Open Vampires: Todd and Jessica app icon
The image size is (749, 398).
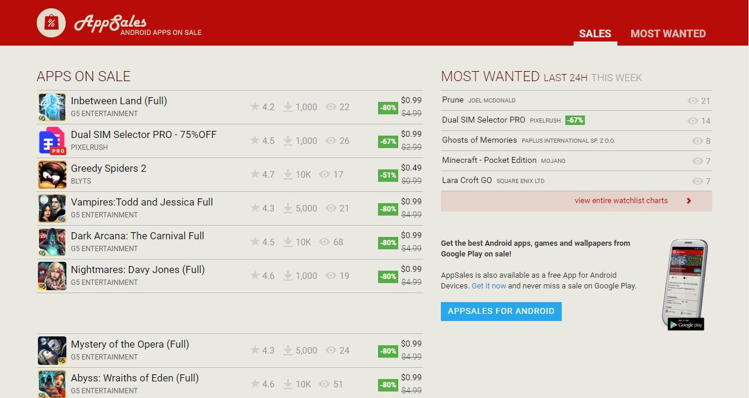click(52, 208)
